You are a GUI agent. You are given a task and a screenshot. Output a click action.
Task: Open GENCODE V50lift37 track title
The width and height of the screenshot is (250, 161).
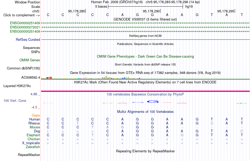pyautogui.click(x=145, y=19)
